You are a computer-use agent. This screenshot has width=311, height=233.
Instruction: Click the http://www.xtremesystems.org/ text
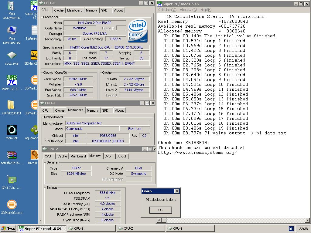[x=197, y=152]
